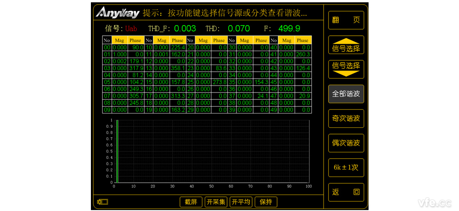The image size is (459, 211).
Task: Click the Anyway logo in the header
Action: point(118,12)
